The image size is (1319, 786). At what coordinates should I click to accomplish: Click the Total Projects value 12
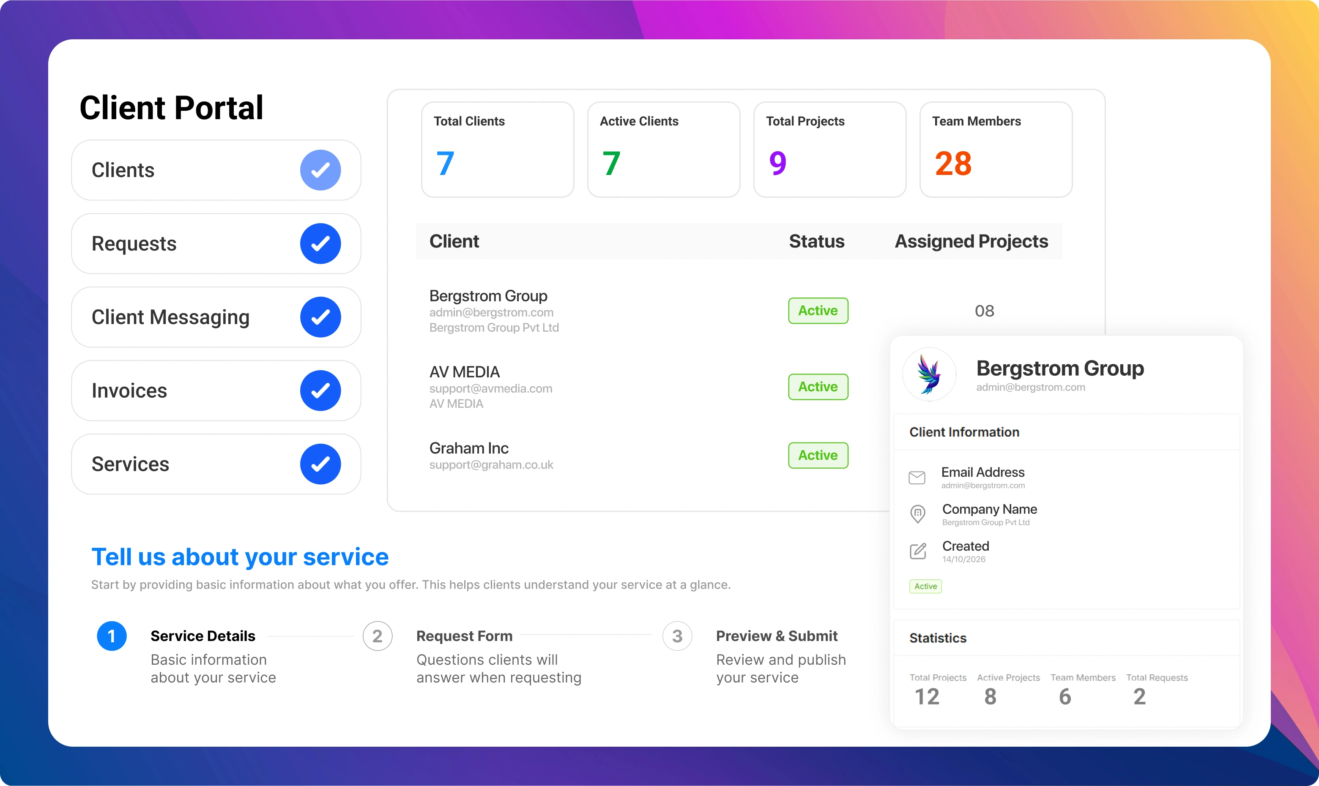927,697
